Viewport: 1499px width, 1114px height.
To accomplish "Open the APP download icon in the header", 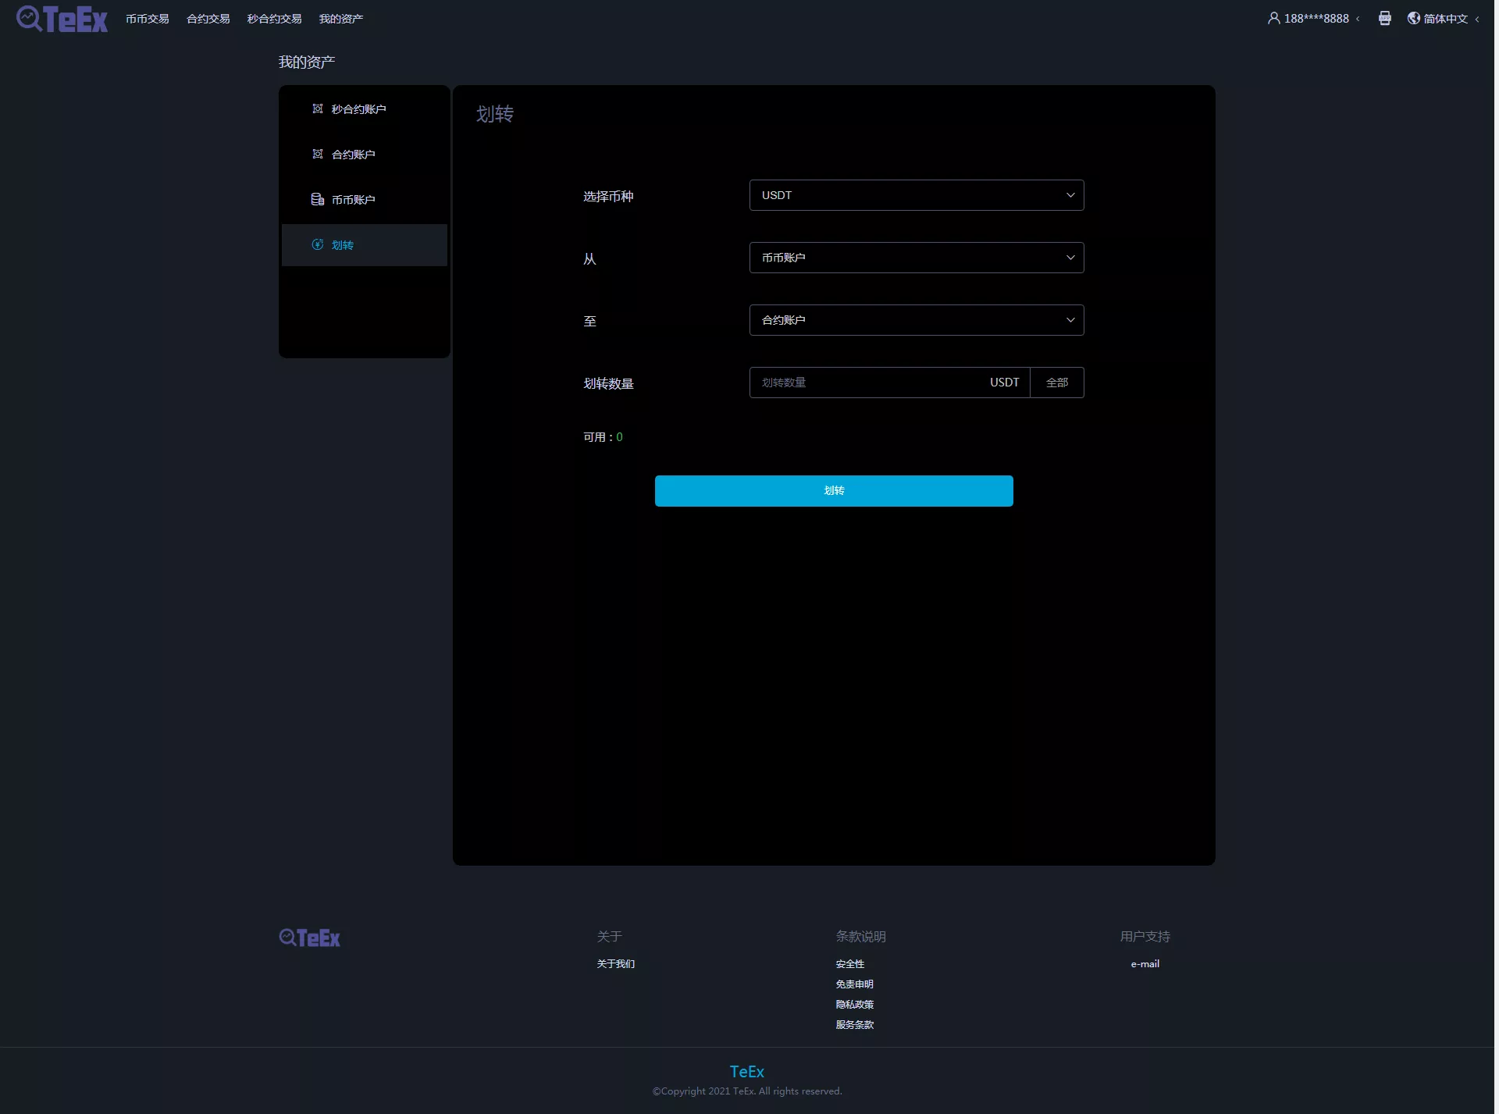I will [1386, 18].
